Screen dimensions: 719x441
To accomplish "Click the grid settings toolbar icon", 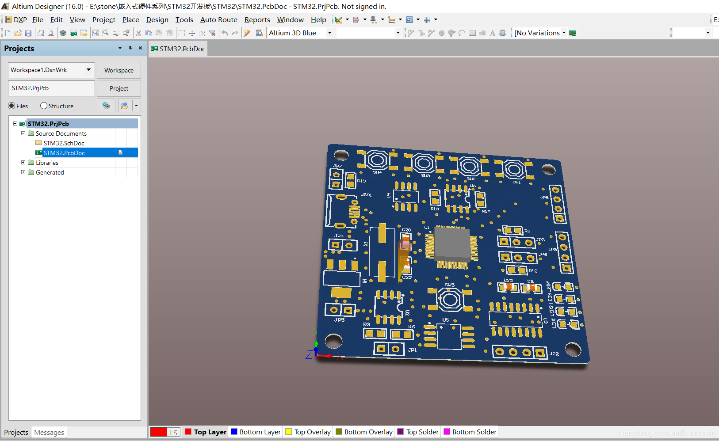I will (x=427, y=20).
